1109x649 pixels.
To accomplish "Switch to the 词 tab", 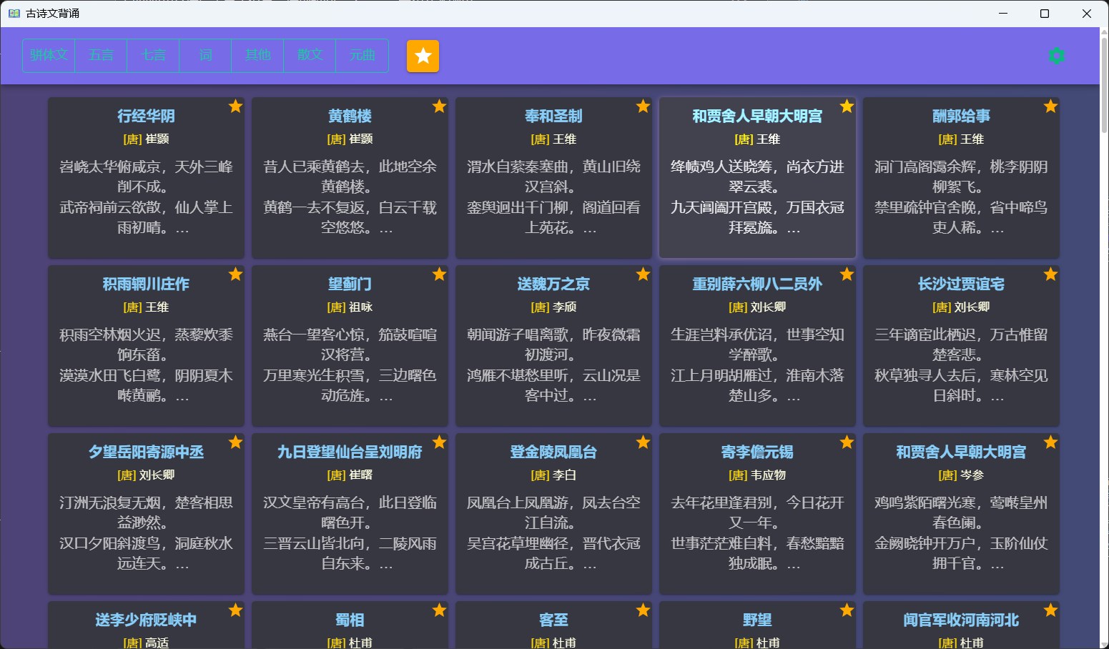I will 205,56.
